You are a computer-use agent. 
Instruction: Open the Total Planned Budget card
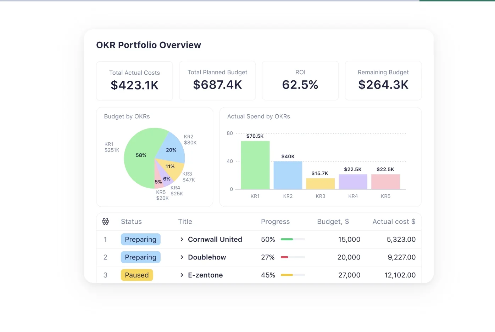pos(217,81)
